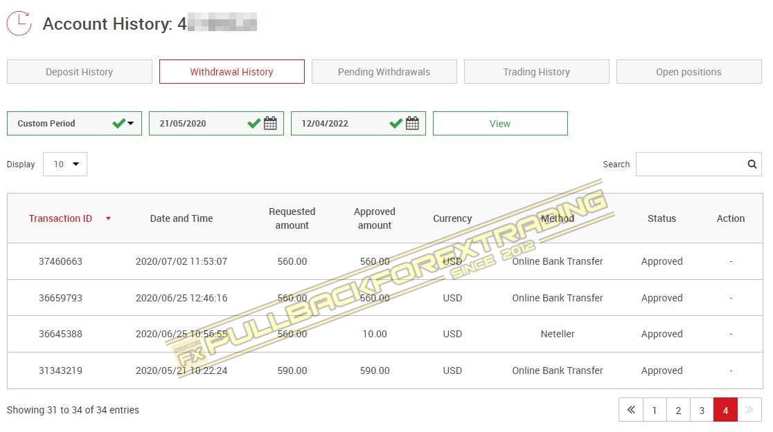Click the next page double-arrow icon
Image resolution: width=773 pixels, height=432 pixels.
749,410
